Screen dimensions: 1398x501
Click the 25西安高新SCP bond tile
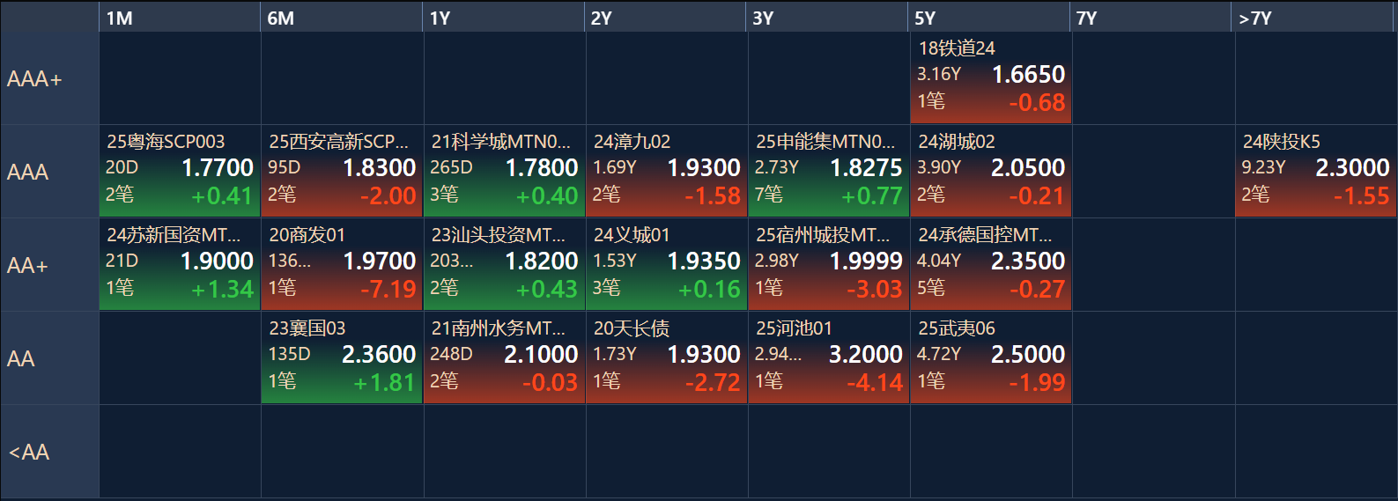click(342, 172)
